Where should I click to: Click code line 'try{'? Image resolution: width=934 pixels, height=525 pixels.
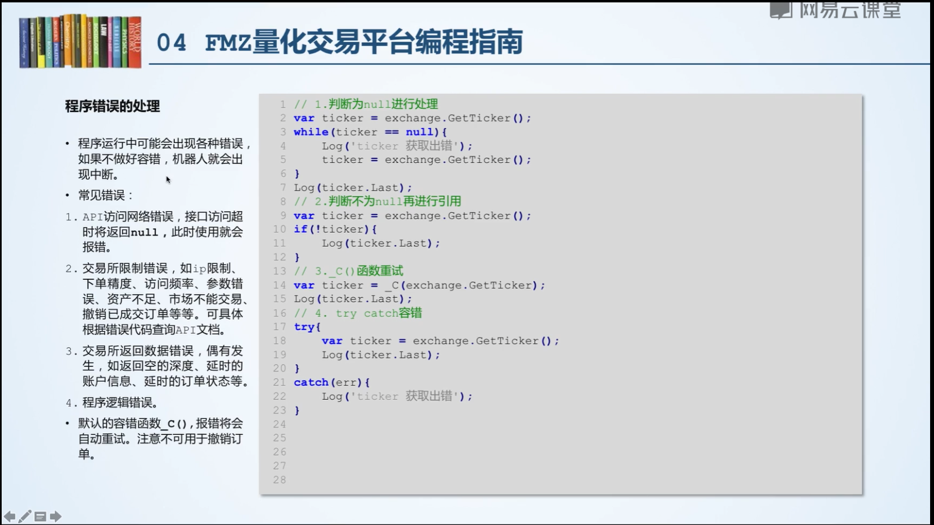pos(307,327)
